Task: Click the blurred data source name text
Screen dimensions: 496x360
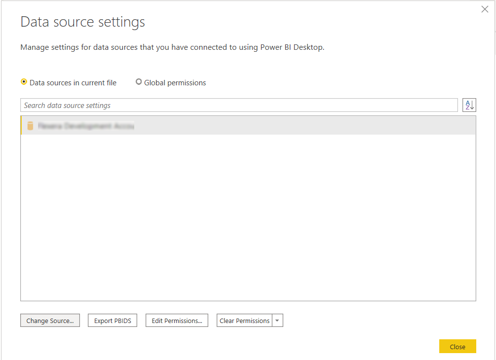Action: [85, 126]
